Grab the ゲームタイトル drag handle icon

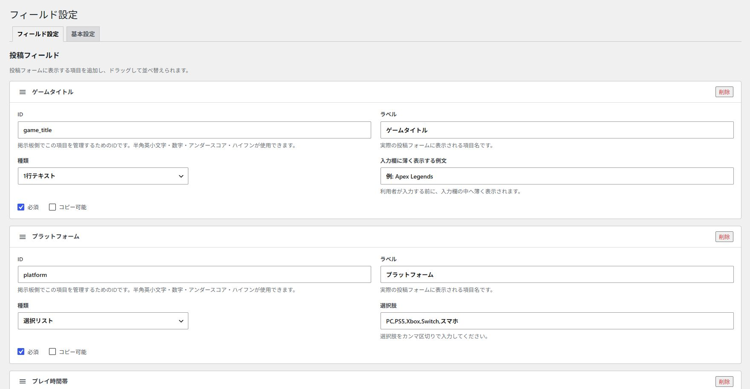pyautogui.click(x=23, y=92)
